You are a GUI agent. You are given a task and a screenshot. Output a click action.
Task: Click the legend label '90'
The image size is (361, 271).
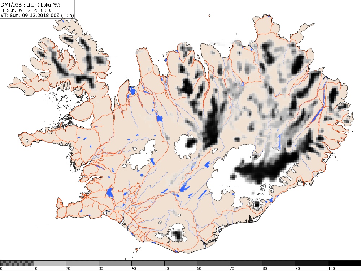[x=298, y=268]
